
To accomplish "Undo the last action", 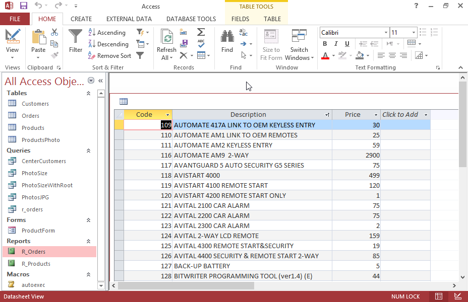I will [x=38, y=5].
